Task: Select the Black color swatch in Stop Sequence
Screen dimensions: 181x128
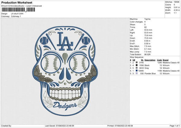Action: [137, 65]
